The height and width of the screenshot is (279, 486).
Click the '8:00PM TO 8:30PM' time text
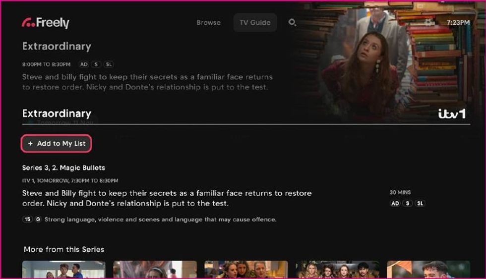(46, 64)
